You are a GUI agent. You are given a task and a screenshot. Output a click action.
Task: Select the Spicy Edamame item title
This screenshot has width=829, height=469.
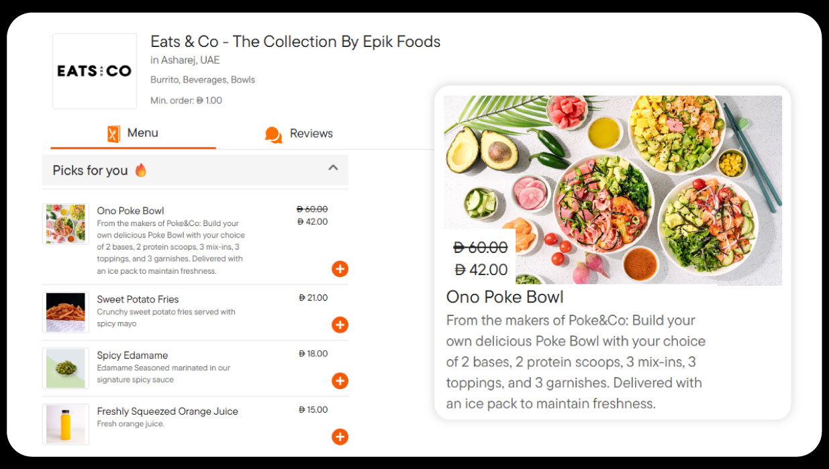pyautogui.click(x=132, y=355)
